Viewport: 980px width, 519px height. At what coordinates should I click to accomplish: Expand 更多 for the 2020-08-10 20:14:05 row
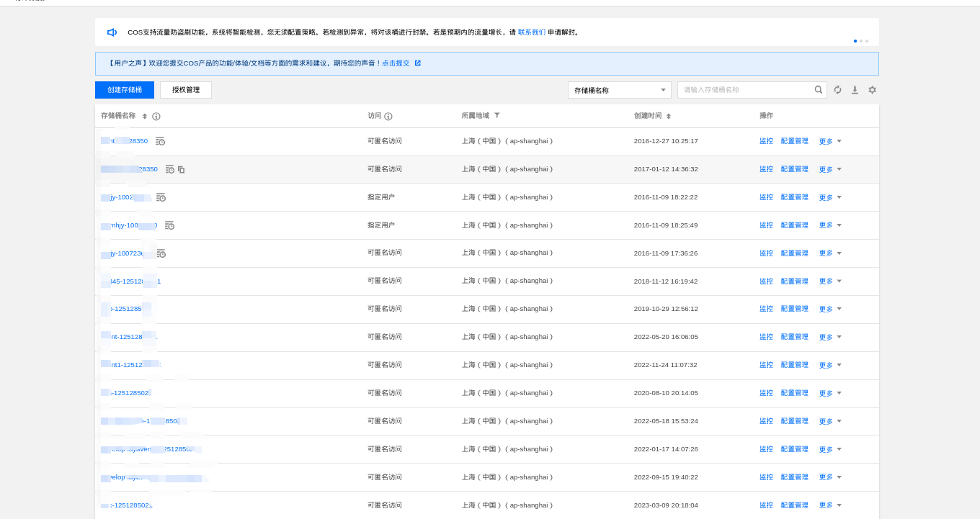click(x=830, y=393)
